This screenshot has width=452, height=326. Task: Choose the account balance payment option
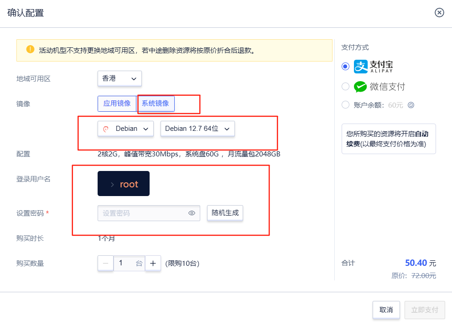(345, 104)
